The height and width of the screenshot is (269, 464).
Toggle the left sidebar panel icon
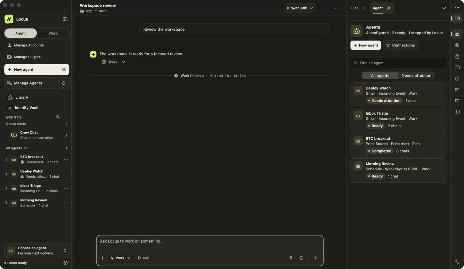pos(65,19)
